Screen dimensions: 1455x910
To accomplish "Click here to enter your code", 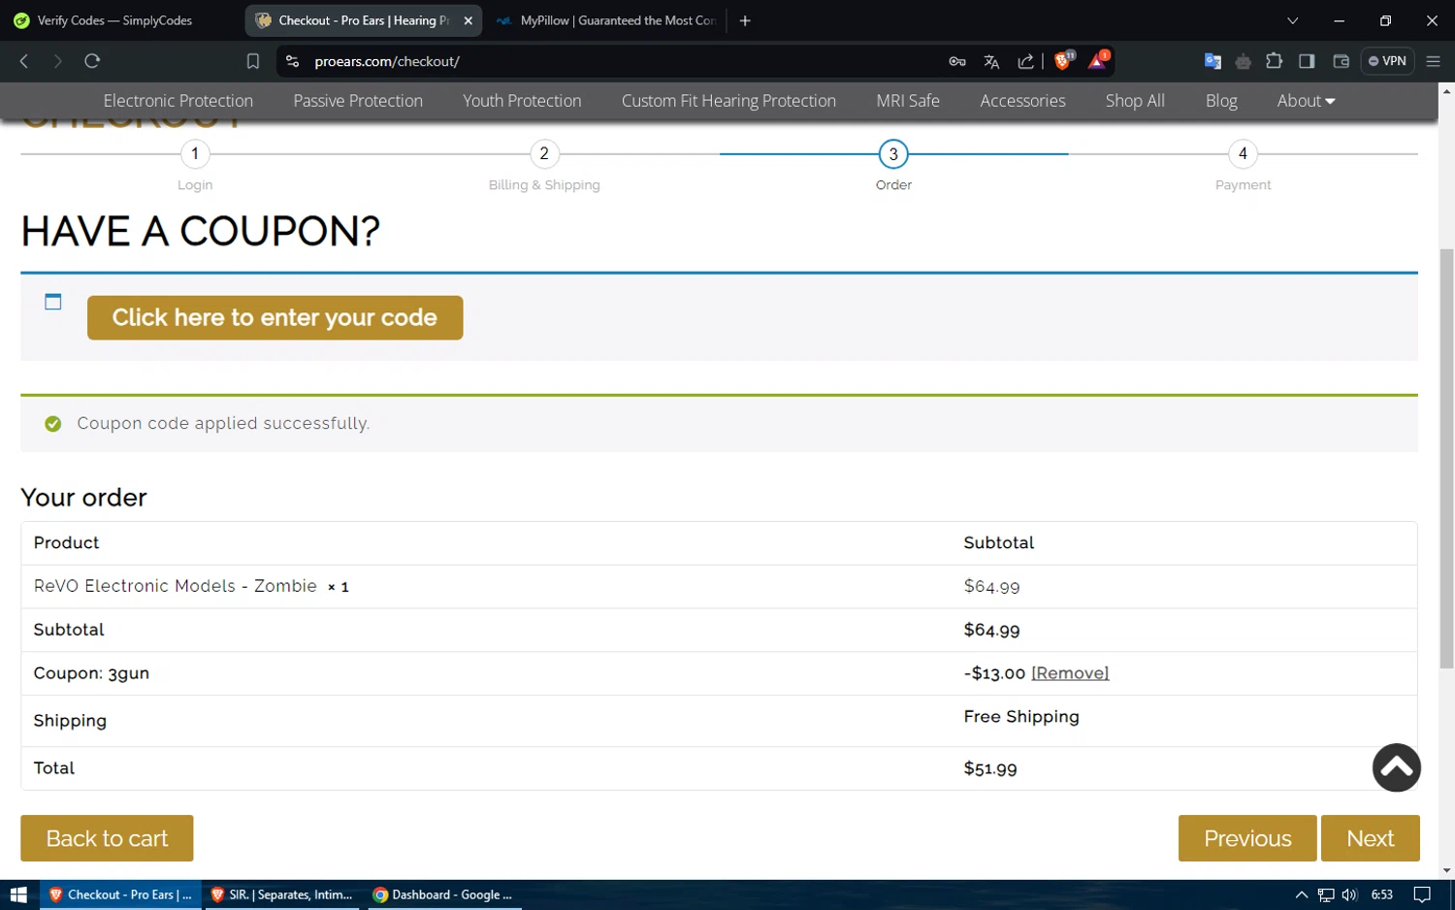I will pos(275,317).
